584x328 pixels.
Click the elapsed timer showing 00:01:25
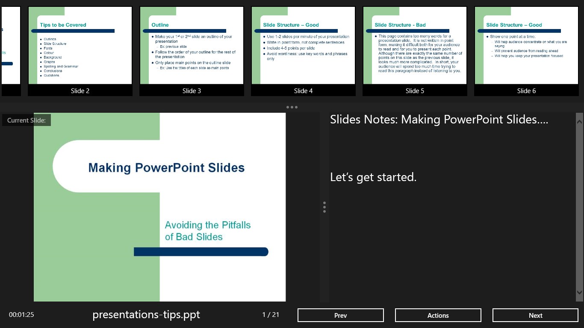tap(21, 314)
